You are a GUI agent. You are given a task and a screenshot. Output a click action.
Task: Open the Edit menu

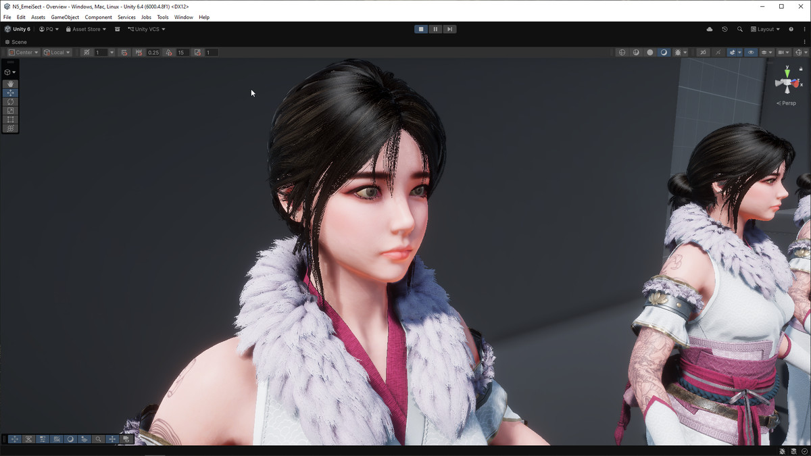(22, 17)
